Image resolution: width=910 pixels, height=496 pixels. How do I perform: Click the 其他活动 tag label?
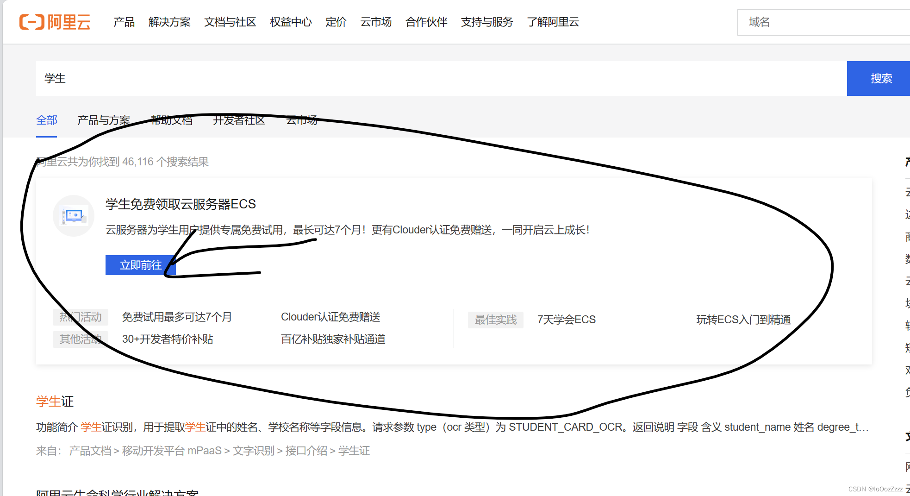tap(81, 339)
